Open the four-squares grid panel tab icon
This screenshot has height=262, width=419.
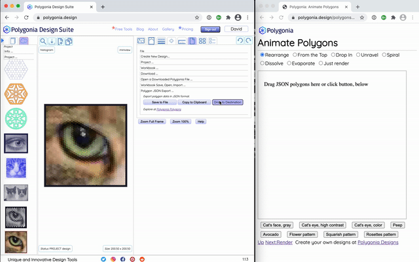coord(202,41)
